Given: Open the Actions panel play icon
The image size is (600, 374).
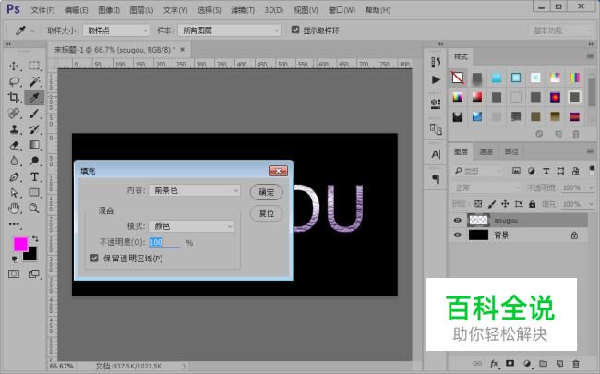Looking at the screenshot, I should pos(436,79).
